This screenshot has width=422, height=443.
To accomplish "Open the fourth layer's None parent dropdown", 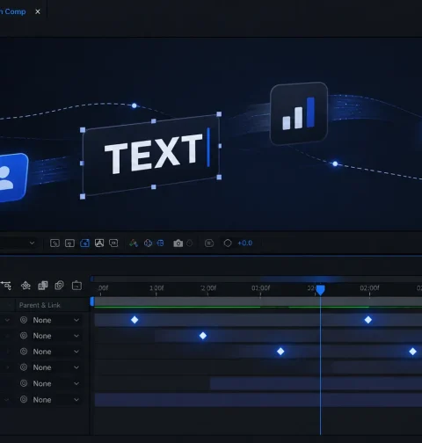I will click(56, 367).
